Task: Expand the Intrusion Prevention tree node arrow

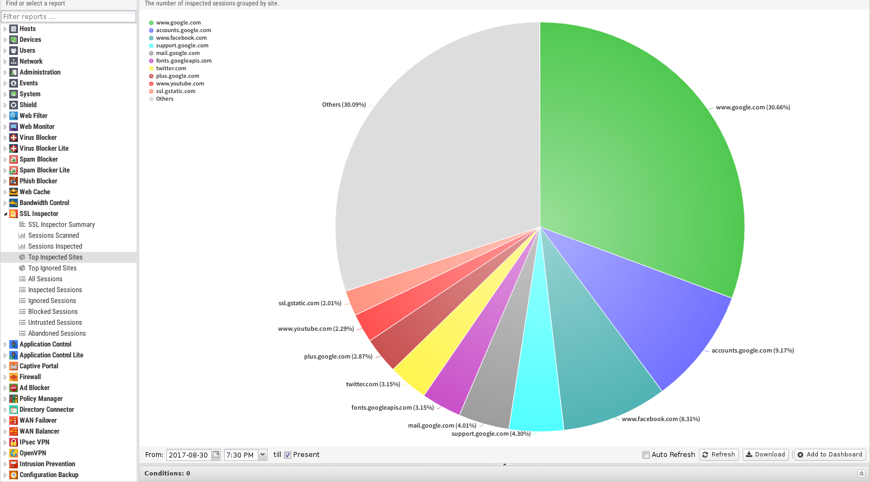Action: (5, 464)
